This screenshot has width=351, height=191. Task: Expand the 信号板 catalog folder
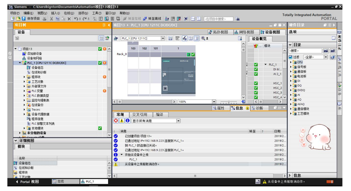click(x=291, y=67)
